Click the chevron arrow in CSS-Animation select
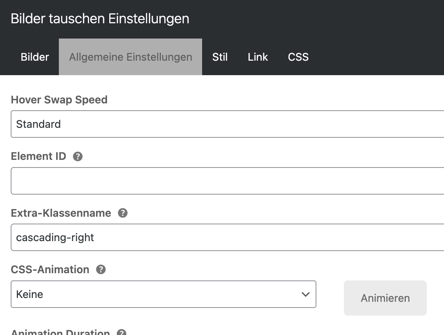 coord(305,294)
